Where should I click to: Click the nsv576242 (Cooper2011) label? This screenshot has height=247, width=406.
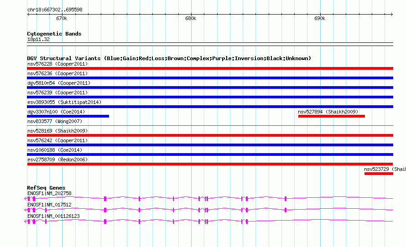click(57, 140)
